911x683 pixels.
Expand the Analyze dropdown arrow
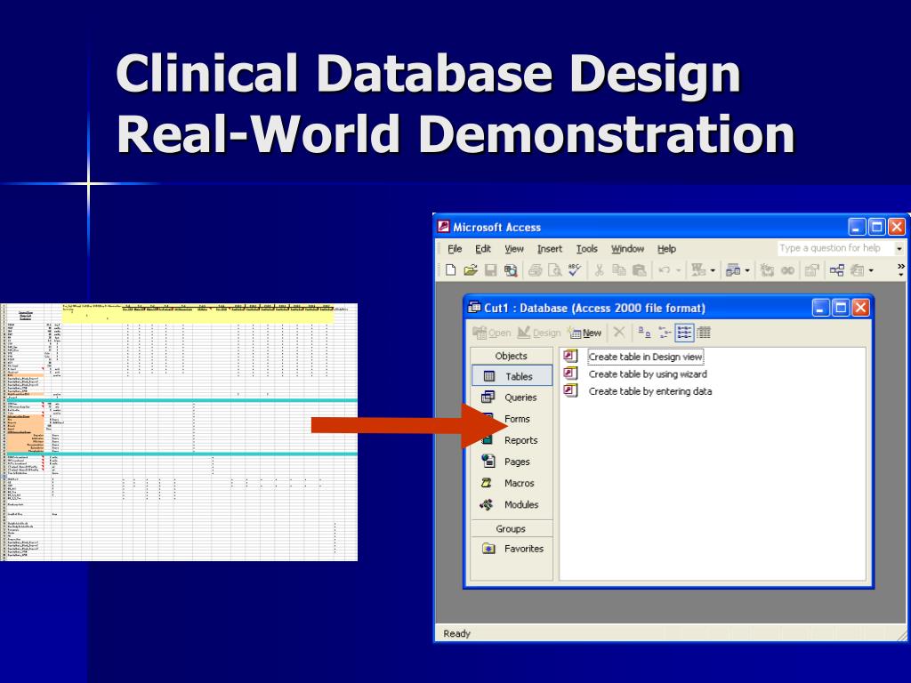(x=747, y=270)
